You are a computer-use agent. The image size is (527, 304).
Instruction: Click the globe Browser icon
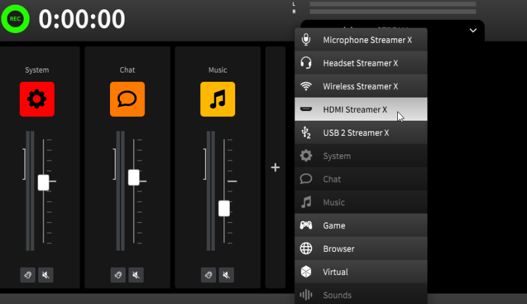(x=306, y=249)
